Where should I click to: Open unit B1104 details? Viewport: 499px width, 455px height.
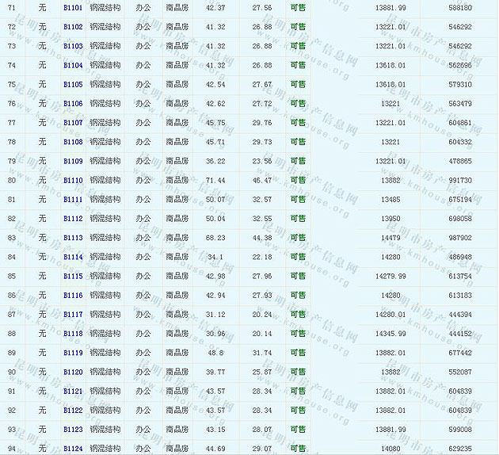point(73,65)
